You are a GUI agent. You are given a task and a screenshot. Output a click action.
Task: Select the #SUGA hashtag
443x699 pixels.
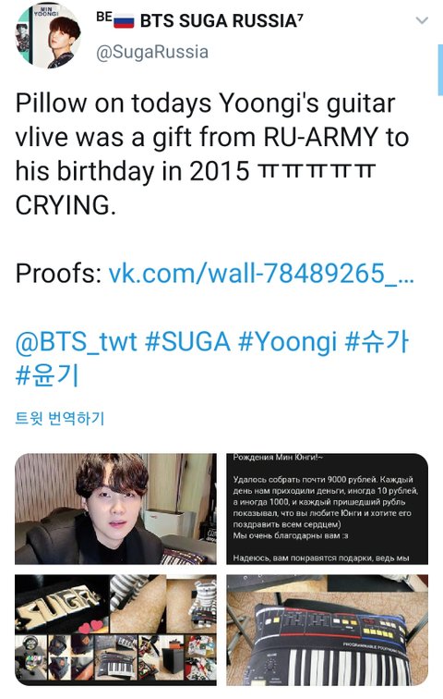(x=188, y=342)
